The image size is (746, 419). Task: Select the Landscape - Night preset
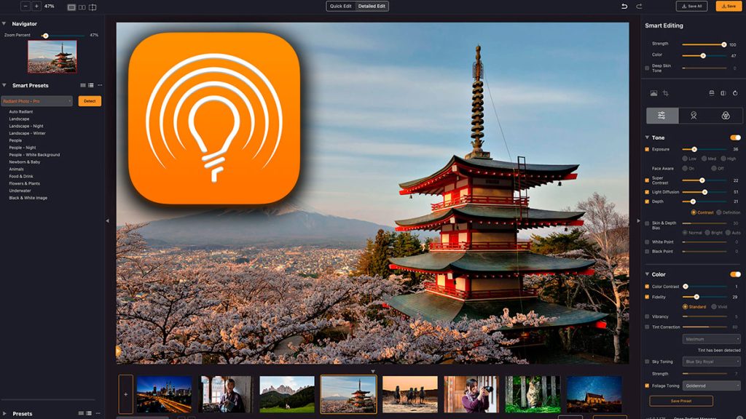[x=26, y=126]
